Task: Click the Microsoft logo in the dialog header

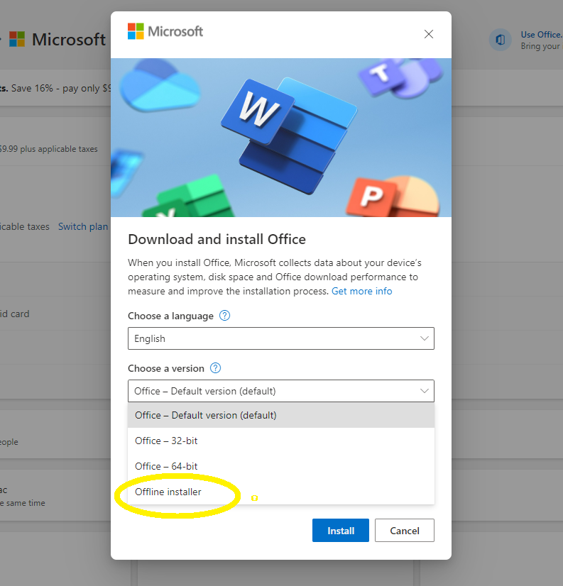Action: (165, 31)
